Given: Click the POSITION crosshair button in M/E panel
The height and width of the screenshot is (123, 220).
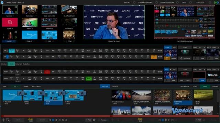Looking at the screenshot, I should [185, 58].
